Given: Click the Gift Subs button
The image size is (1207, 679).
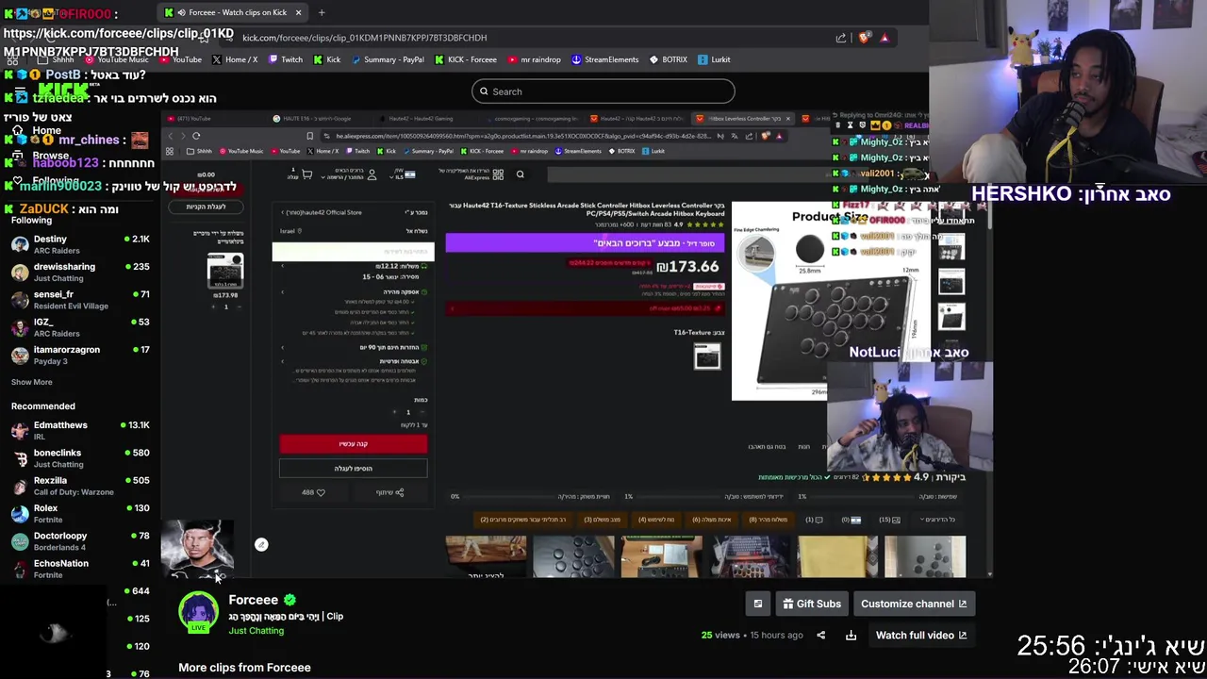Looking at the screenshot, I should (812, 604).
